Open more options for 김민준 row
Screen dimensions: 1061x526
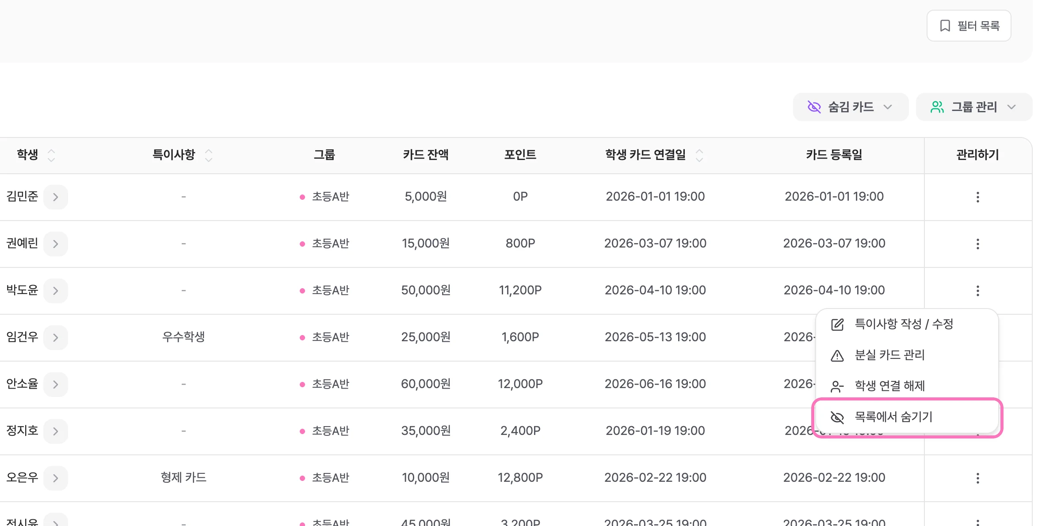point(977,197)
